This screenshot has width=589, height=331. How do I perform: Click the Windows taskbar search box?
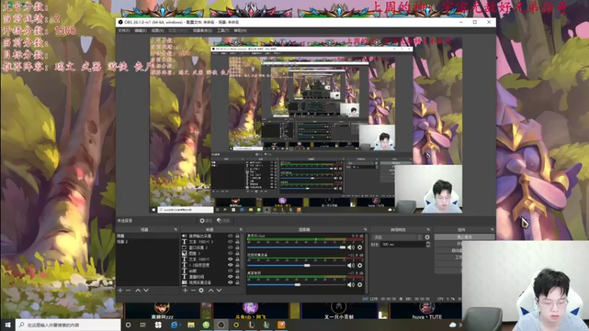point(68,325)
